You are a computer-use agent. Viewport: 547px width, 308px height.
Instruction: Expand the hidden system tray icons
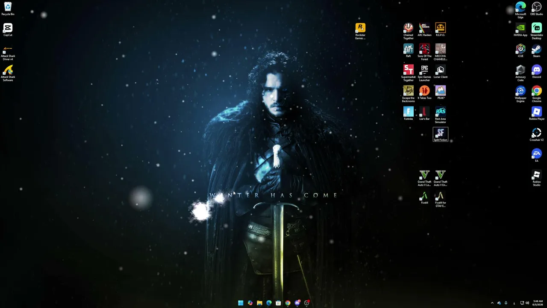pyautogui.click(x=492, y=303)
